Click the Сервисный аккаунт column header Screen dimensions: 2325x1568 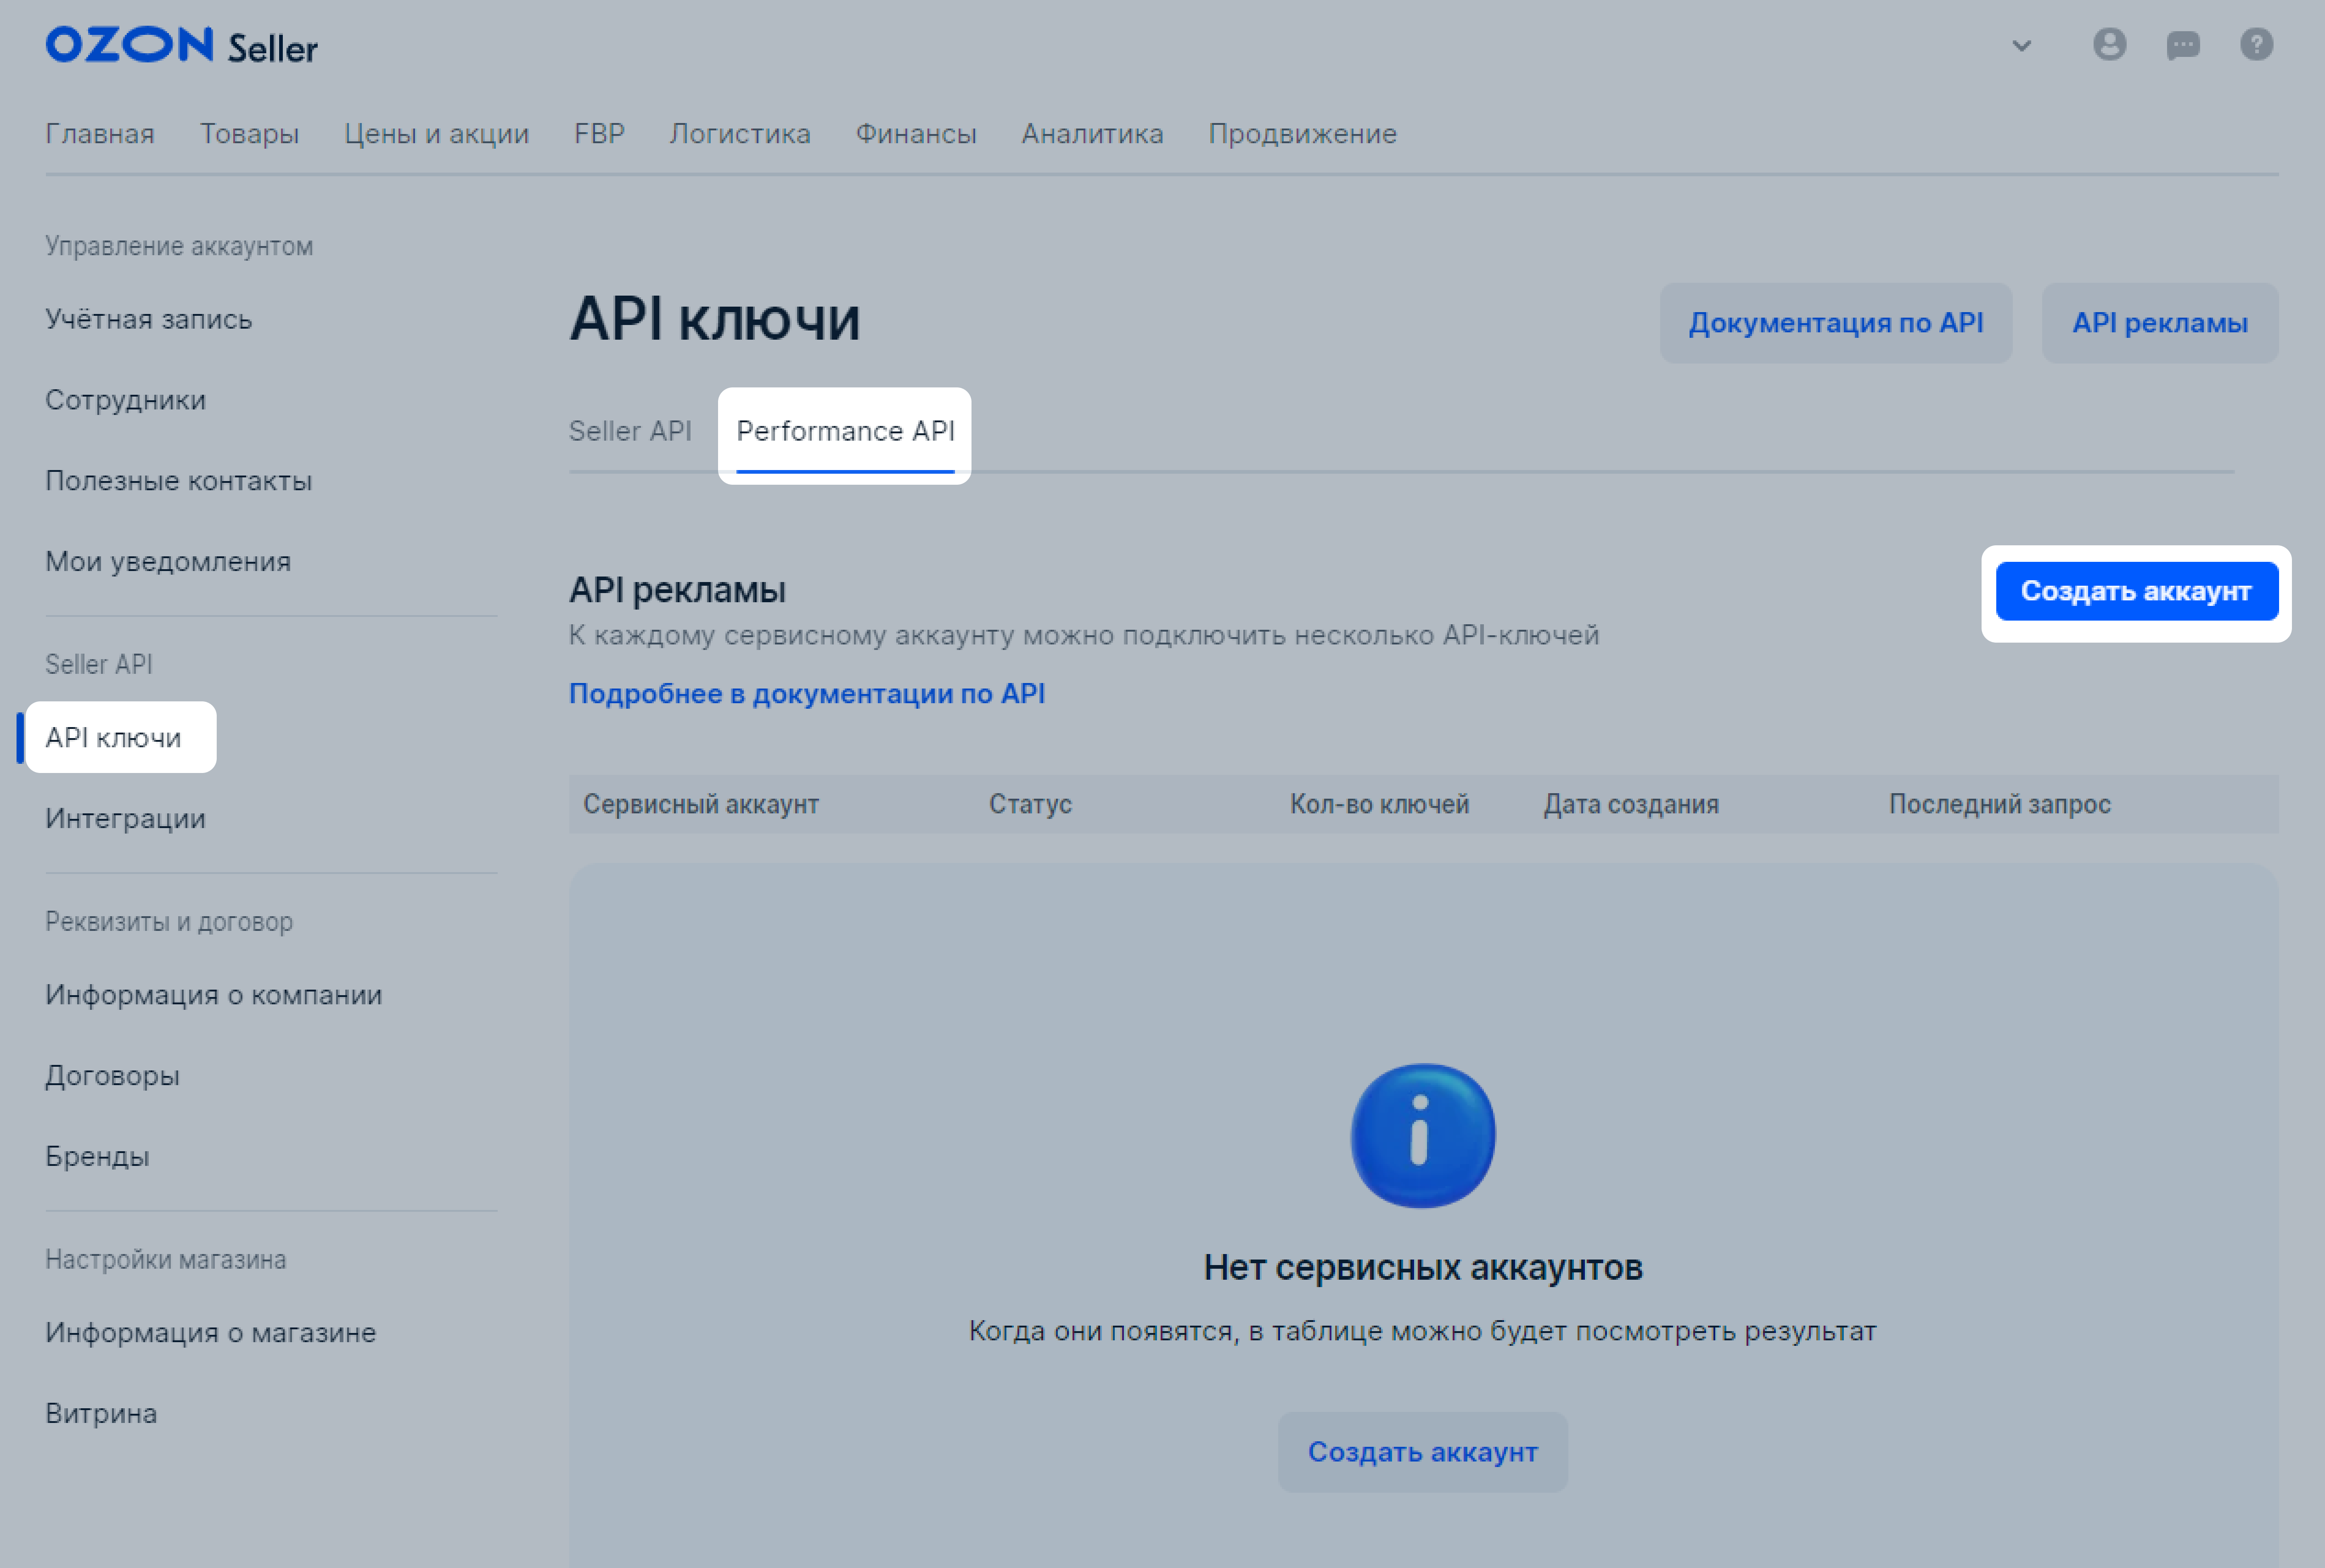tap(701, 804)
